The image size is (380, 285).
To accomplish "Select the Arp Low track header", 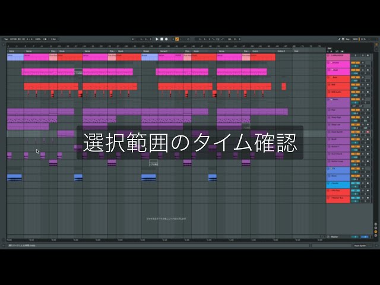I will click(338, 126).
